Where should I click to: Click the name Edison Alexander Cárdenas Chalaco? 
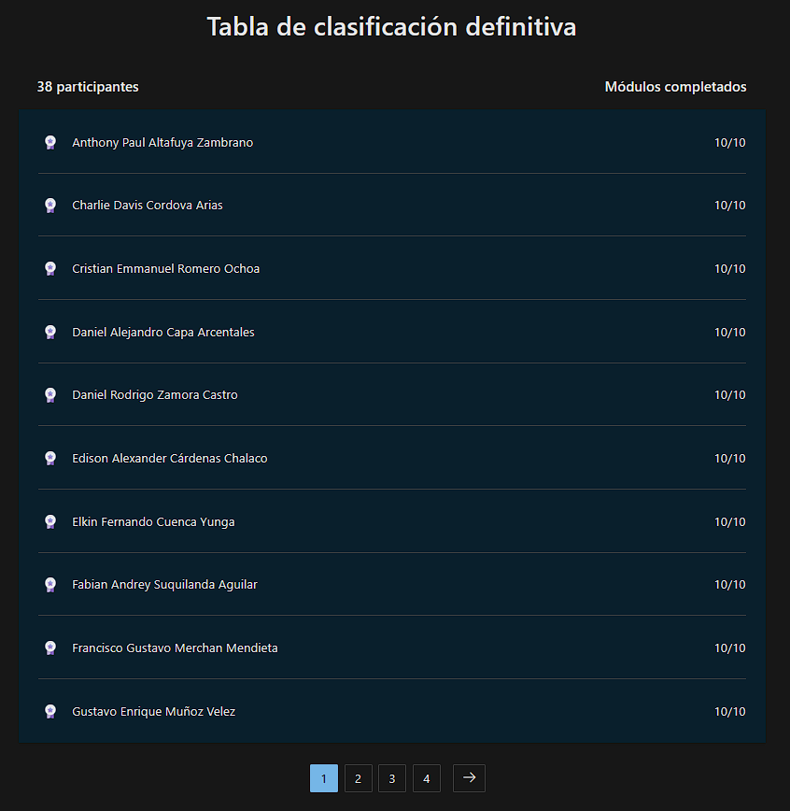[170, 458]
